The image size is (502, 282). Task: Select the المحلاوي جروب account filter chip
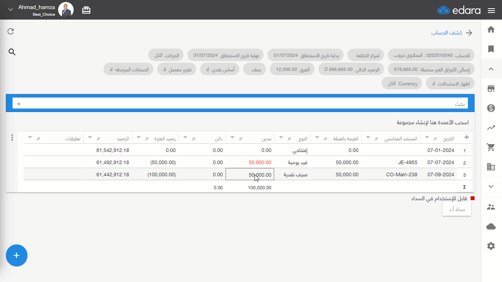(x=431, y=56)
